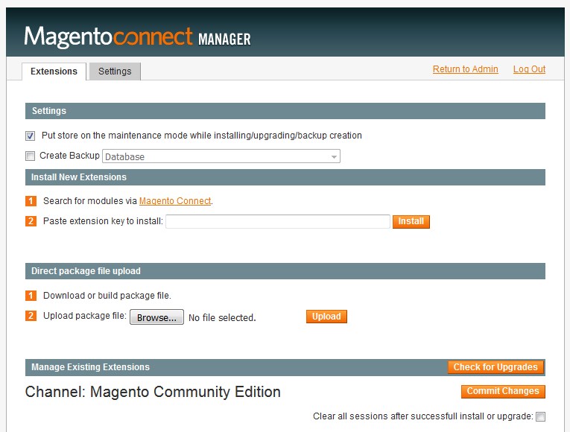The image size is (570, 432).
Task: Switch to the Extensions tab
Action: [x=54, y=72]
